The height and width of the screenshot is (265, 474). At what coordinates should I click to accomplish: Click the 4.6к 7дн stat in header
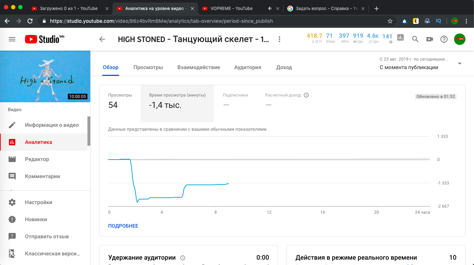click(x=373, y=38)
